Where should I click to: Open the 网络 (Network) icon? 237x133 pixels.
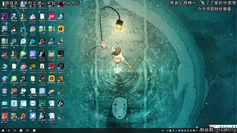point(4,78)
